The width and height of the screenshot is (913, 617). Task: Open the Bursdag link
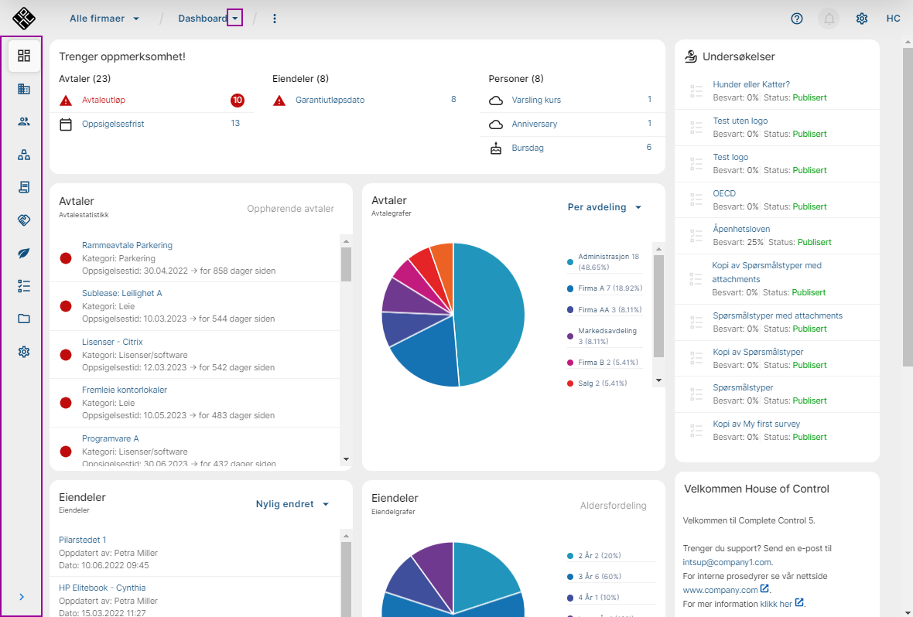528,148
